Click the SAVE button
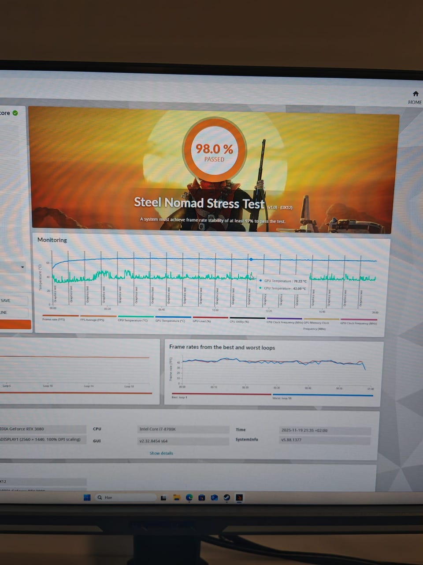Viewport: 423px width, 565px height. click(x=14, y=301)
